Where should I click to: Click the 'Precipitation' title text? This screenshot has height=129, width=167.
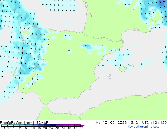(11, 123)
